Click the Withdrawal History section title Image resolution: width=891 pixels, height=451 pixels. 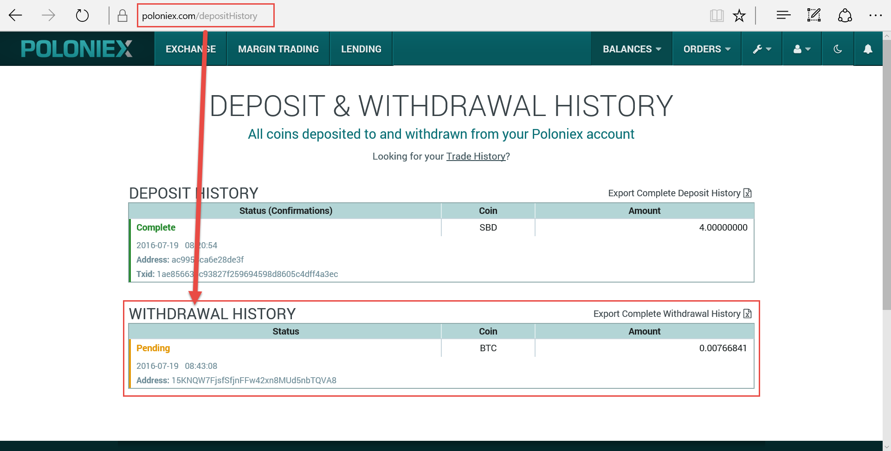[212, 314]
